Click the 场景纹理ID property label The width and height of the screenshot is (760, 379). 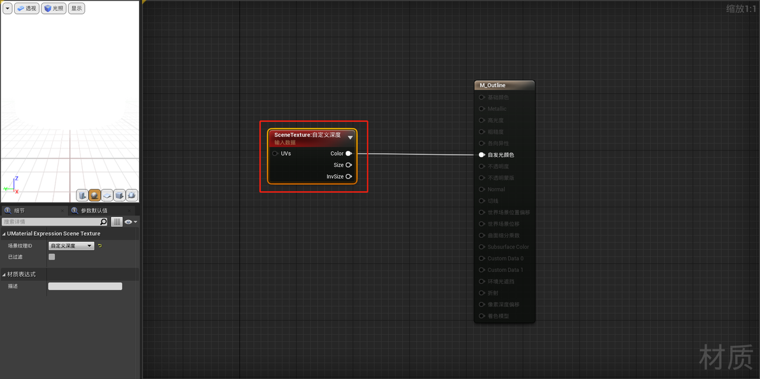point(20,246)
